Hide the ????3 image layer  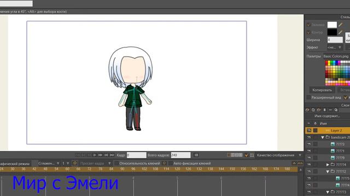coord(309,144)
